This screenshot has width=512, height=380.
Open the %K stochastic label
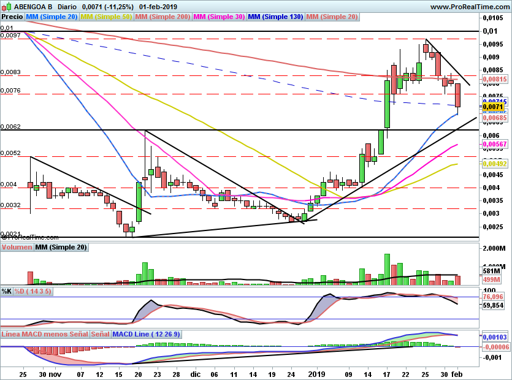[x=6, y=291]
